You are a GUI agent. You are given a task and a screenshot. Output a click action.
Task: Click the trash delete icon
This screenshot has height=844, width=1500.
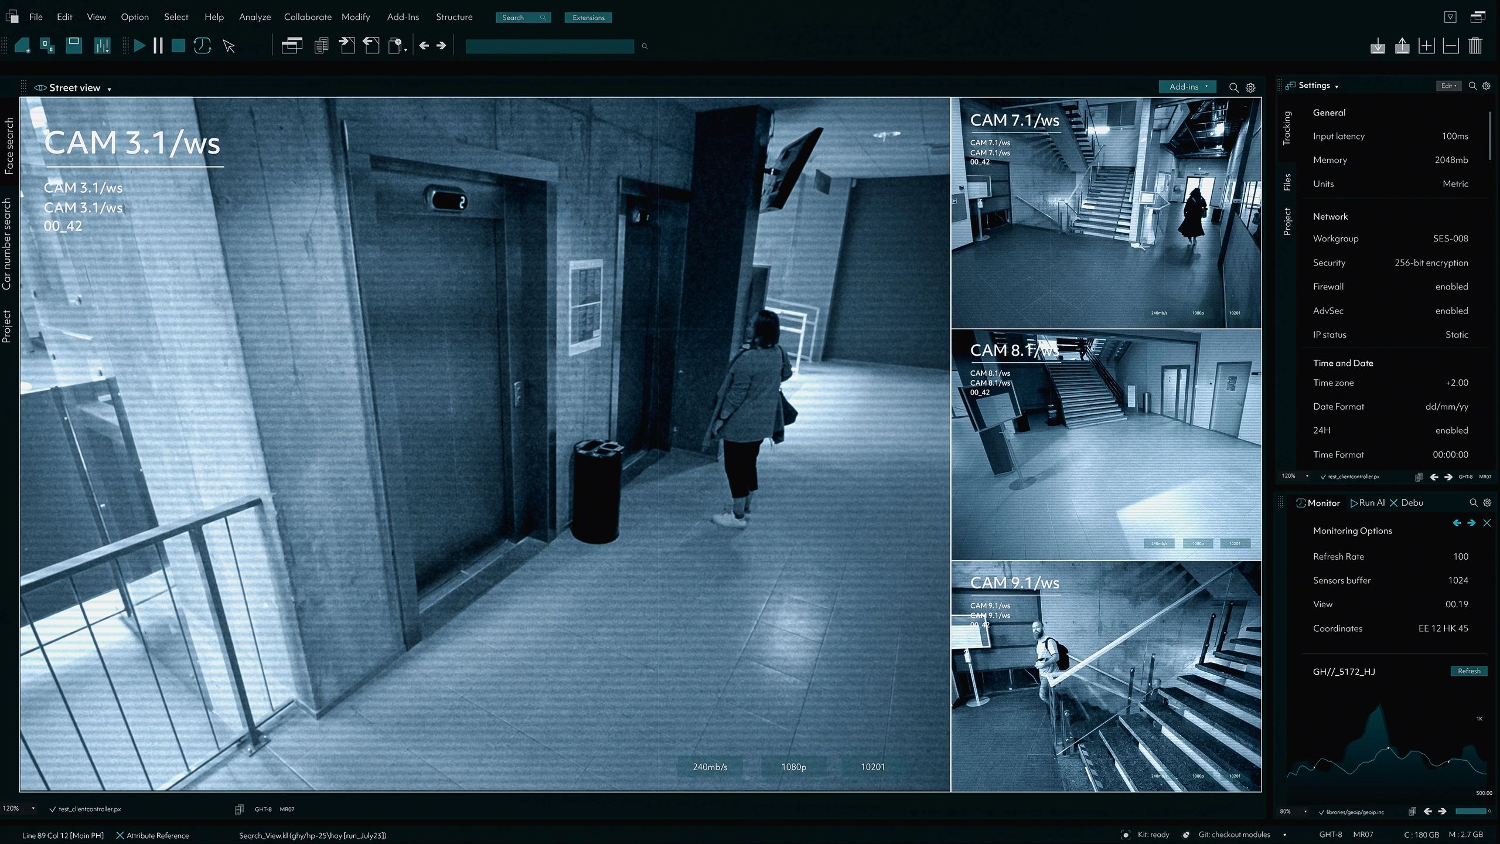point(1475,46)
